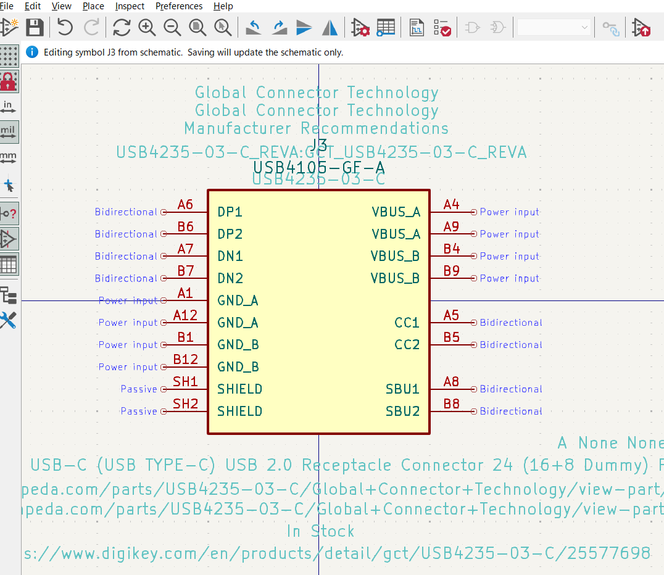
Task: Toggle pin electrical type display
Action: pos(9,213)
